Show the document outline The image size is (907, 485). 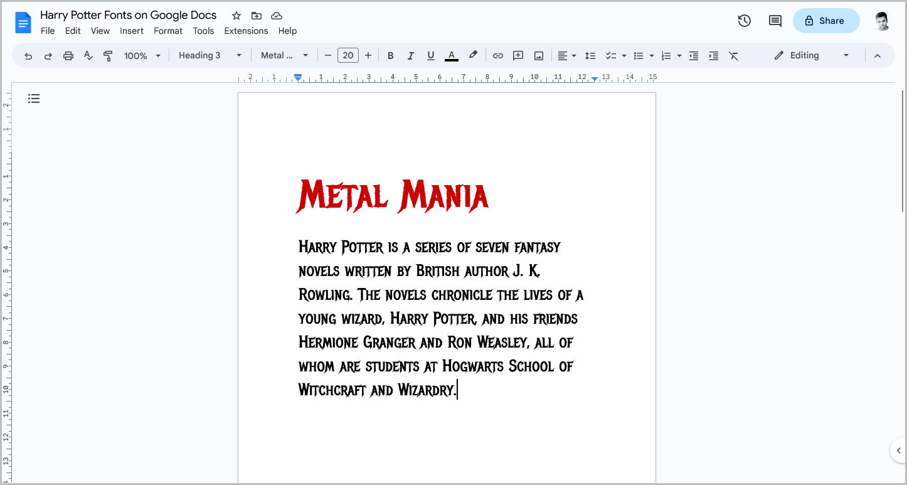point(33,99)
